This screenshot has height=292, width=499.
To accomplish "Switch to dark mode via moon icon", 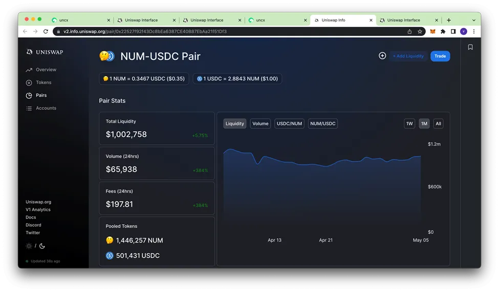I will coord(42,246).
